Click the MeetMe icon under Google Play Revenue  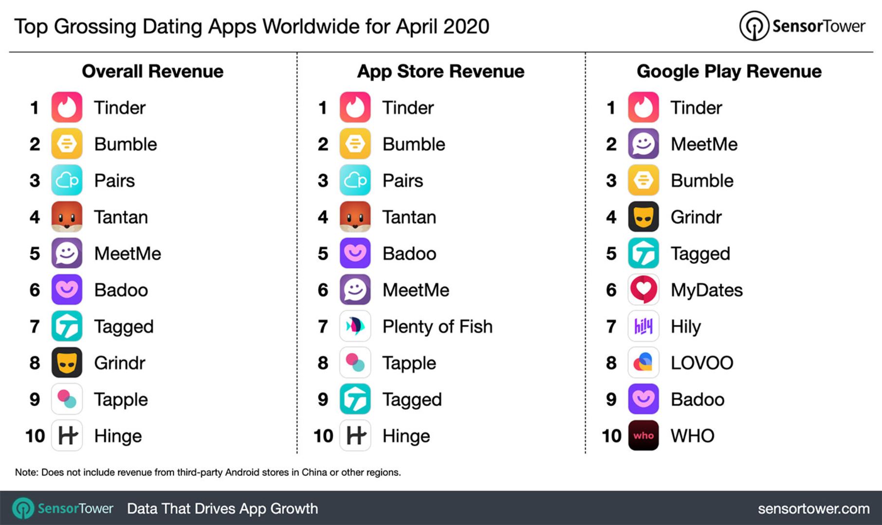click(x=643, y=144)
